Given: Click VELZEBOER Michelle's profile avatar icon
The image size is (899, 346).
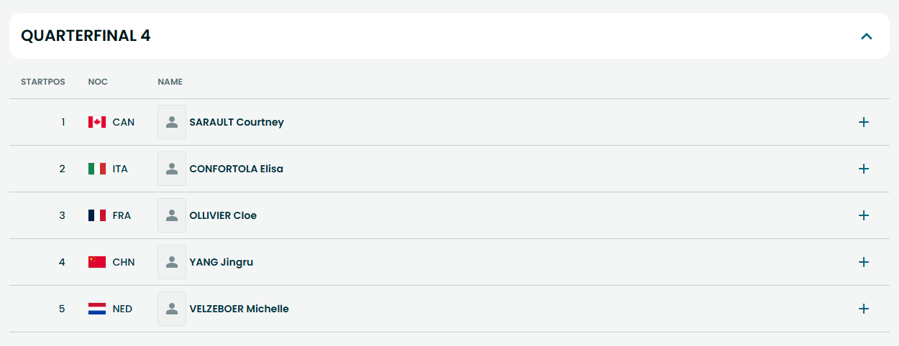Looking at the screenshot, I should click(172, 309).
